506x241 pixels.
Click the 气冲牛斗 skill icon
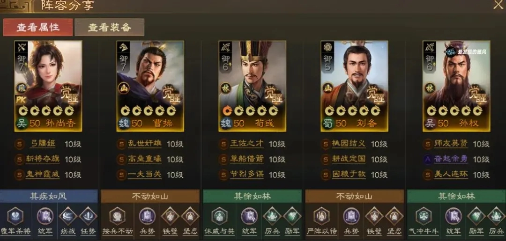424,216
